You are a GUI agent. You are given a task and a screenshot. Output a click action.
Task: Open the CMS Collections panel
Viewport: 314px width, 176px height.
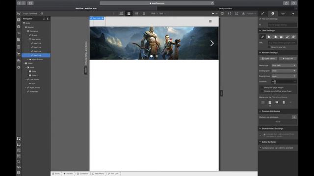19,47
